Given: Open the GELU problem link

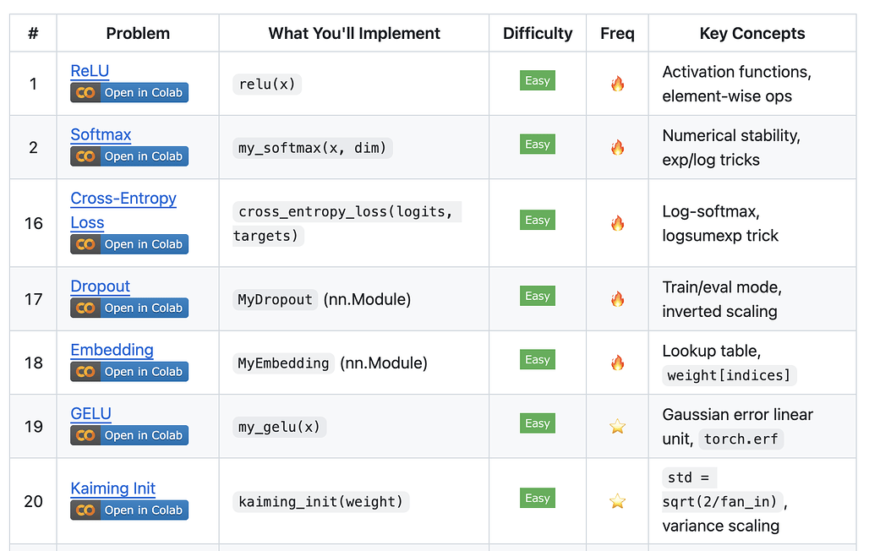Looking at the screenshot, I should [x=91, y=413].
